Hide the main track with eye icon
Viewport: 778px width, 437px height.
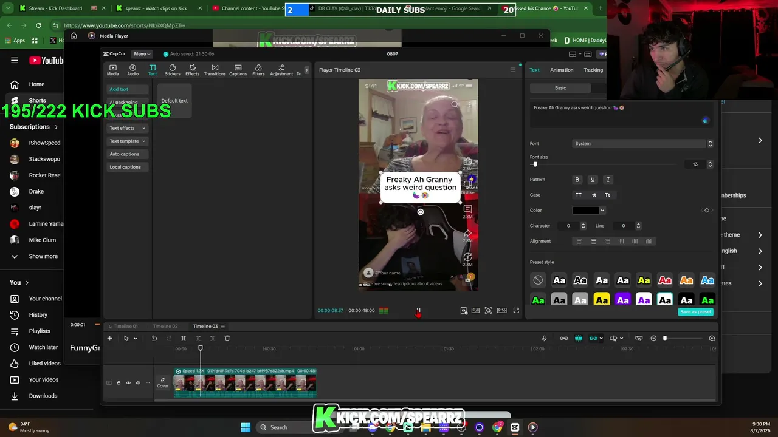pos(128,382)
